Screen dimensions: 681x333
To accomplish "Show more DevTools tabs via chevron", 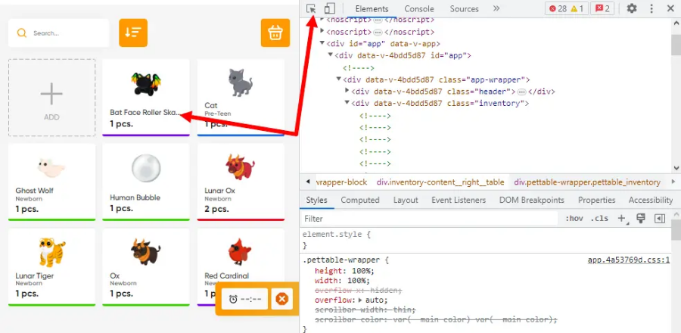I will [x=496, y=8].
